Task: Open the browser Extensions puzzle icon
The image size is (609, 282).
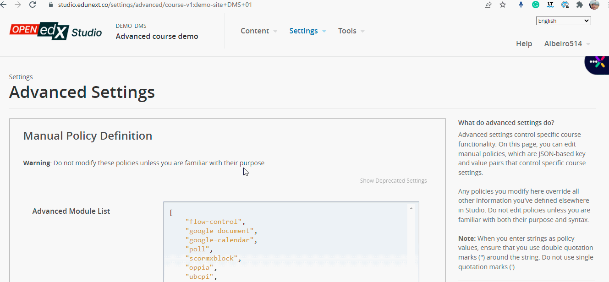Action: pyautogui.click(x=580, y=5)
